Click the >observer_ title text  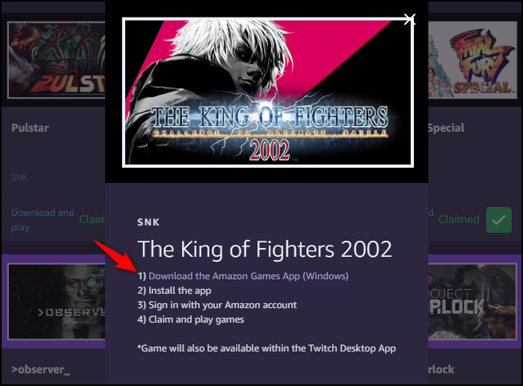(x=41, y=370)
